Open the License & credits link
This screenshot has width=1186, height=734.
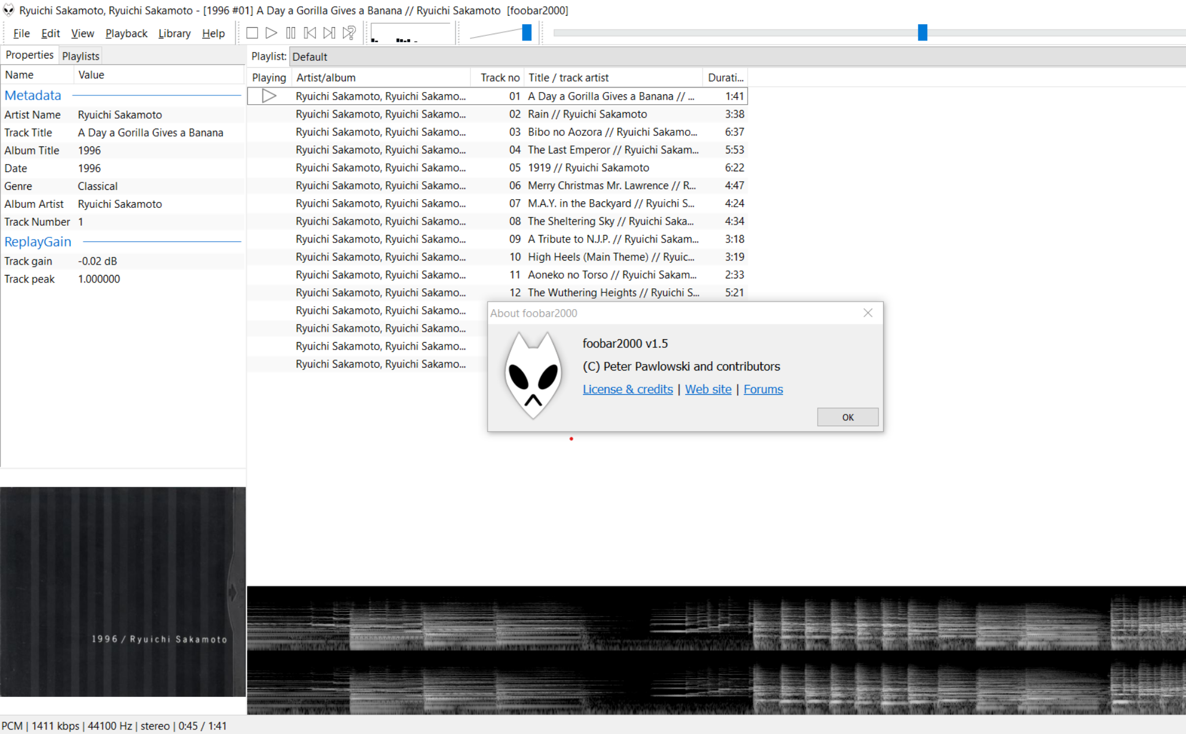(627, 389)
